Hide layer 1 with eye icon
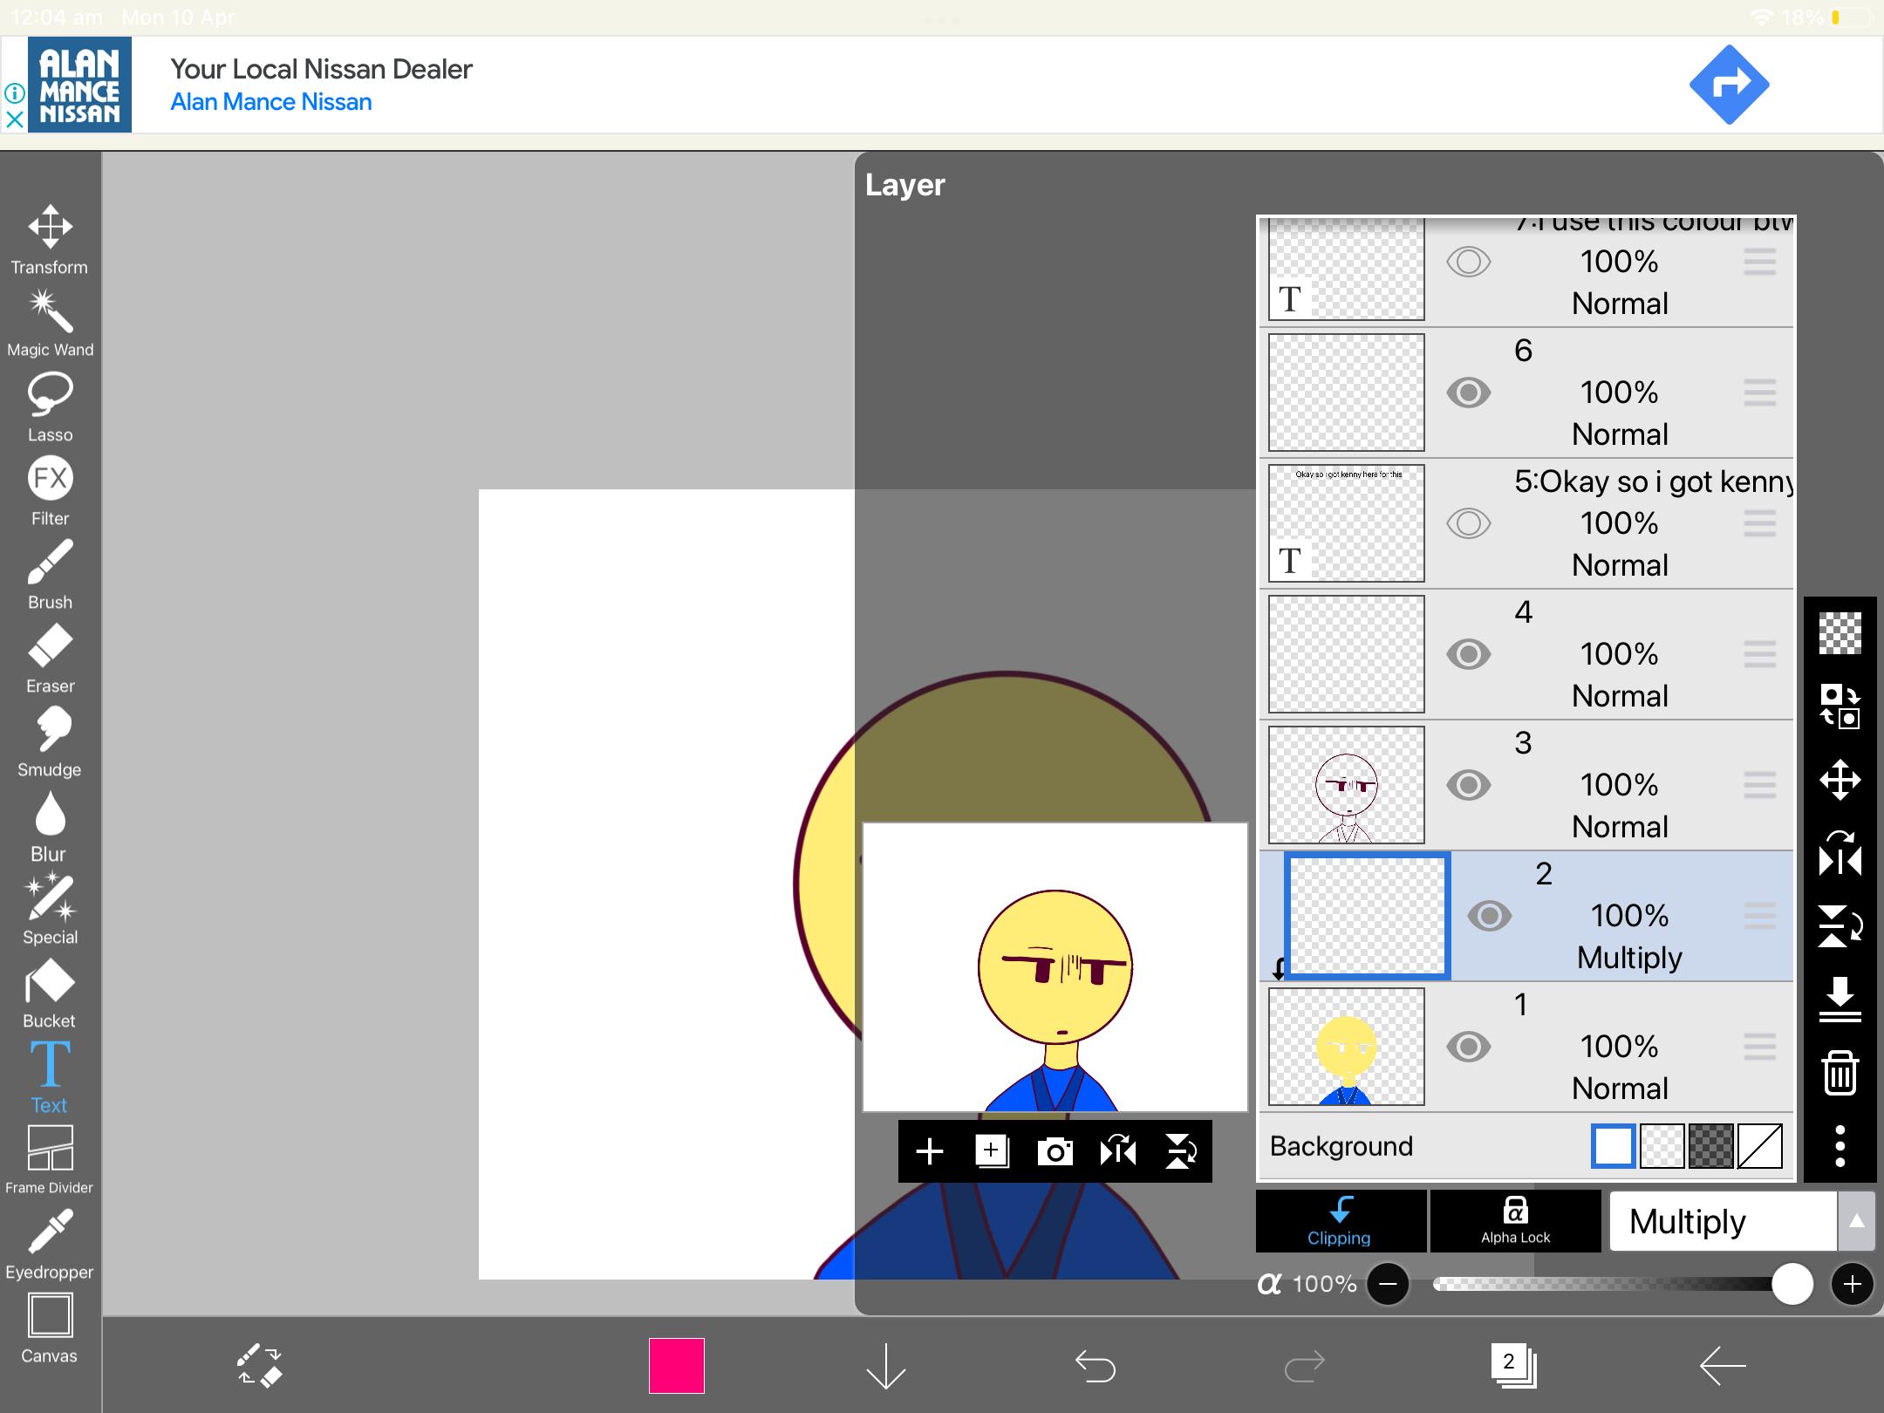Viewport: 1884px width, 1413px height. click(x=1469, y=1047)
